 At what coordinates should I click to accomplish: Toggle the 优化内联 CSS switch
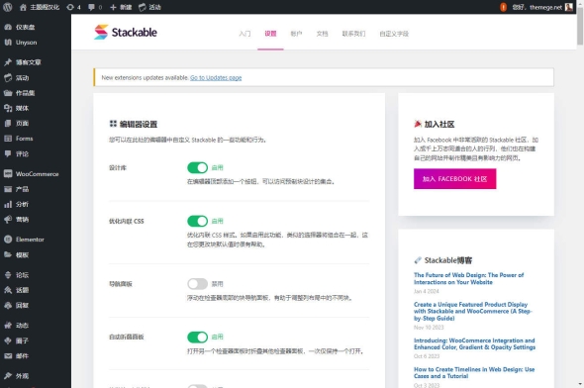197,221
